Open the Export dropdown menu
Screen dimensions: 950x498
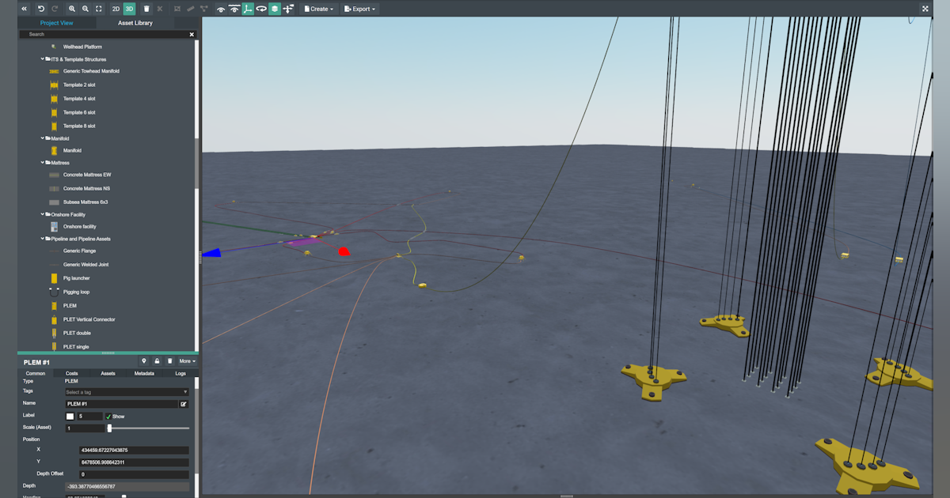tap(360, 9)
